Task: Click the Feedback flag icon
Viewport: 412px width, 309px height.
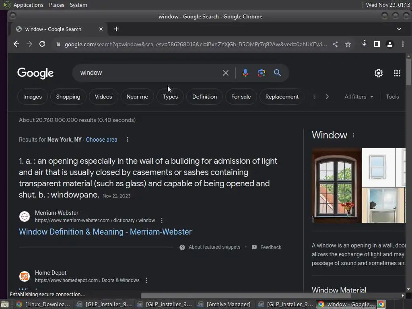Action: click(254, 247)
